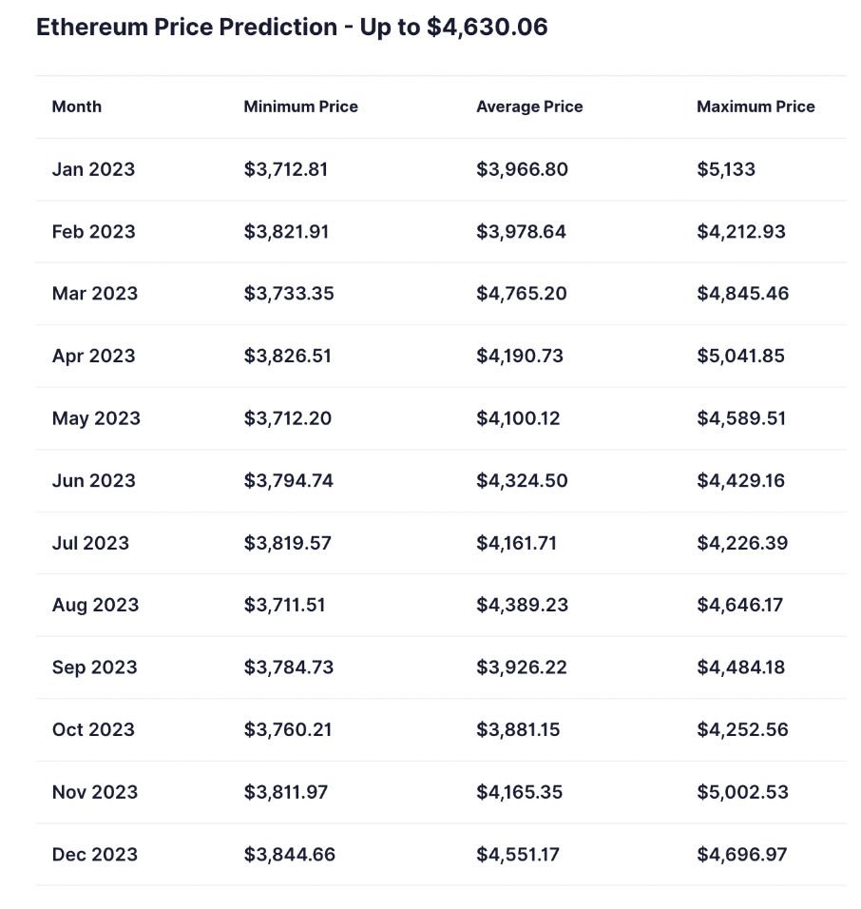The height and width of the screenshot is (909, 861).
Task: Select Mar 2023 minimum price $3,733.35
Action: 289,294
